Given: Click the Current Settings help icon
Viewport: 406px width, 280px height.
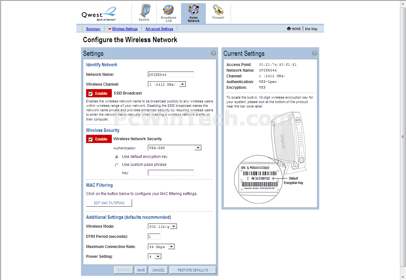Looking at the screenshot, I should pyautogui.click(x=315, y=53).
